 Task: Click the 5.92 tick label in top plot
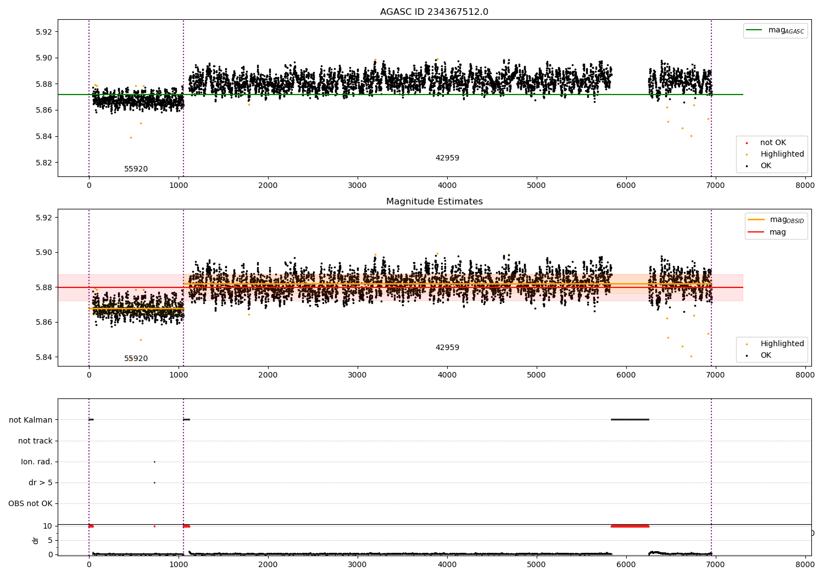pos(43,32)
